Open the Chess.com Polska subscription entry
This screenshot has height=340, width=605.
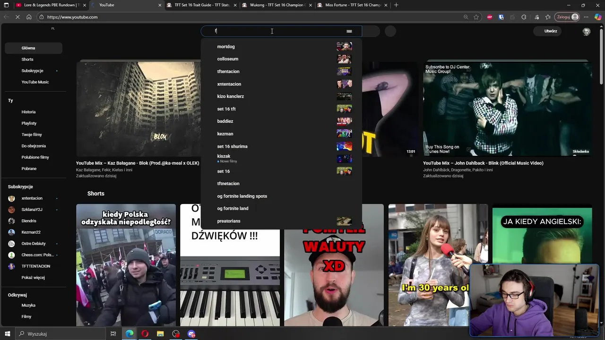[x=33, y=255]
